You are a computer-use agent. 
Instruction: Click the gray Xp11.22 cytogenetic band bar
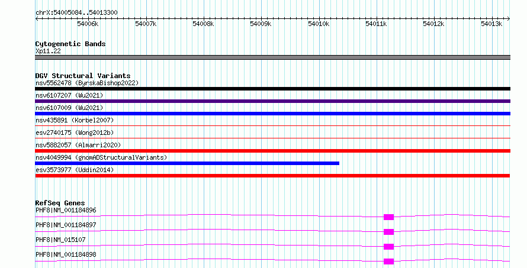pyautogui.click(x=272, y=57)
